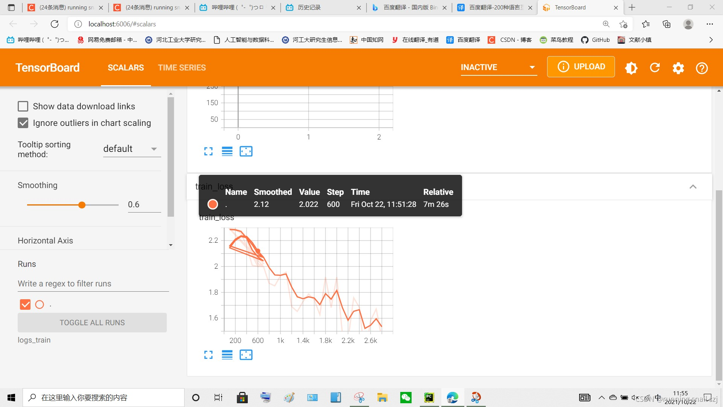Click the horizontal lines legend icon below train_loss
This screenshot has width=723, height=407.
[227, 355]
